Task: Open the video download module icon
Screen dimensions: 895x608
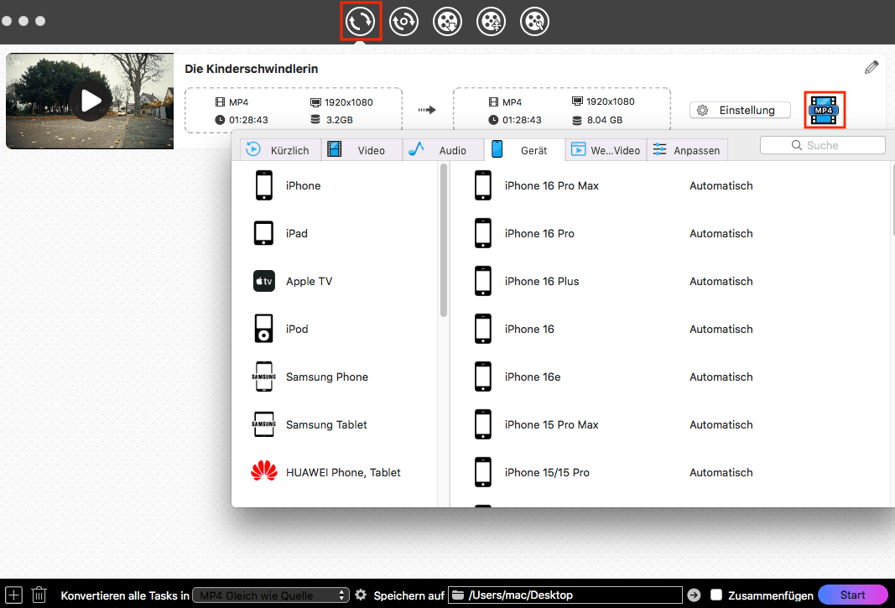Action: [448, 22]
